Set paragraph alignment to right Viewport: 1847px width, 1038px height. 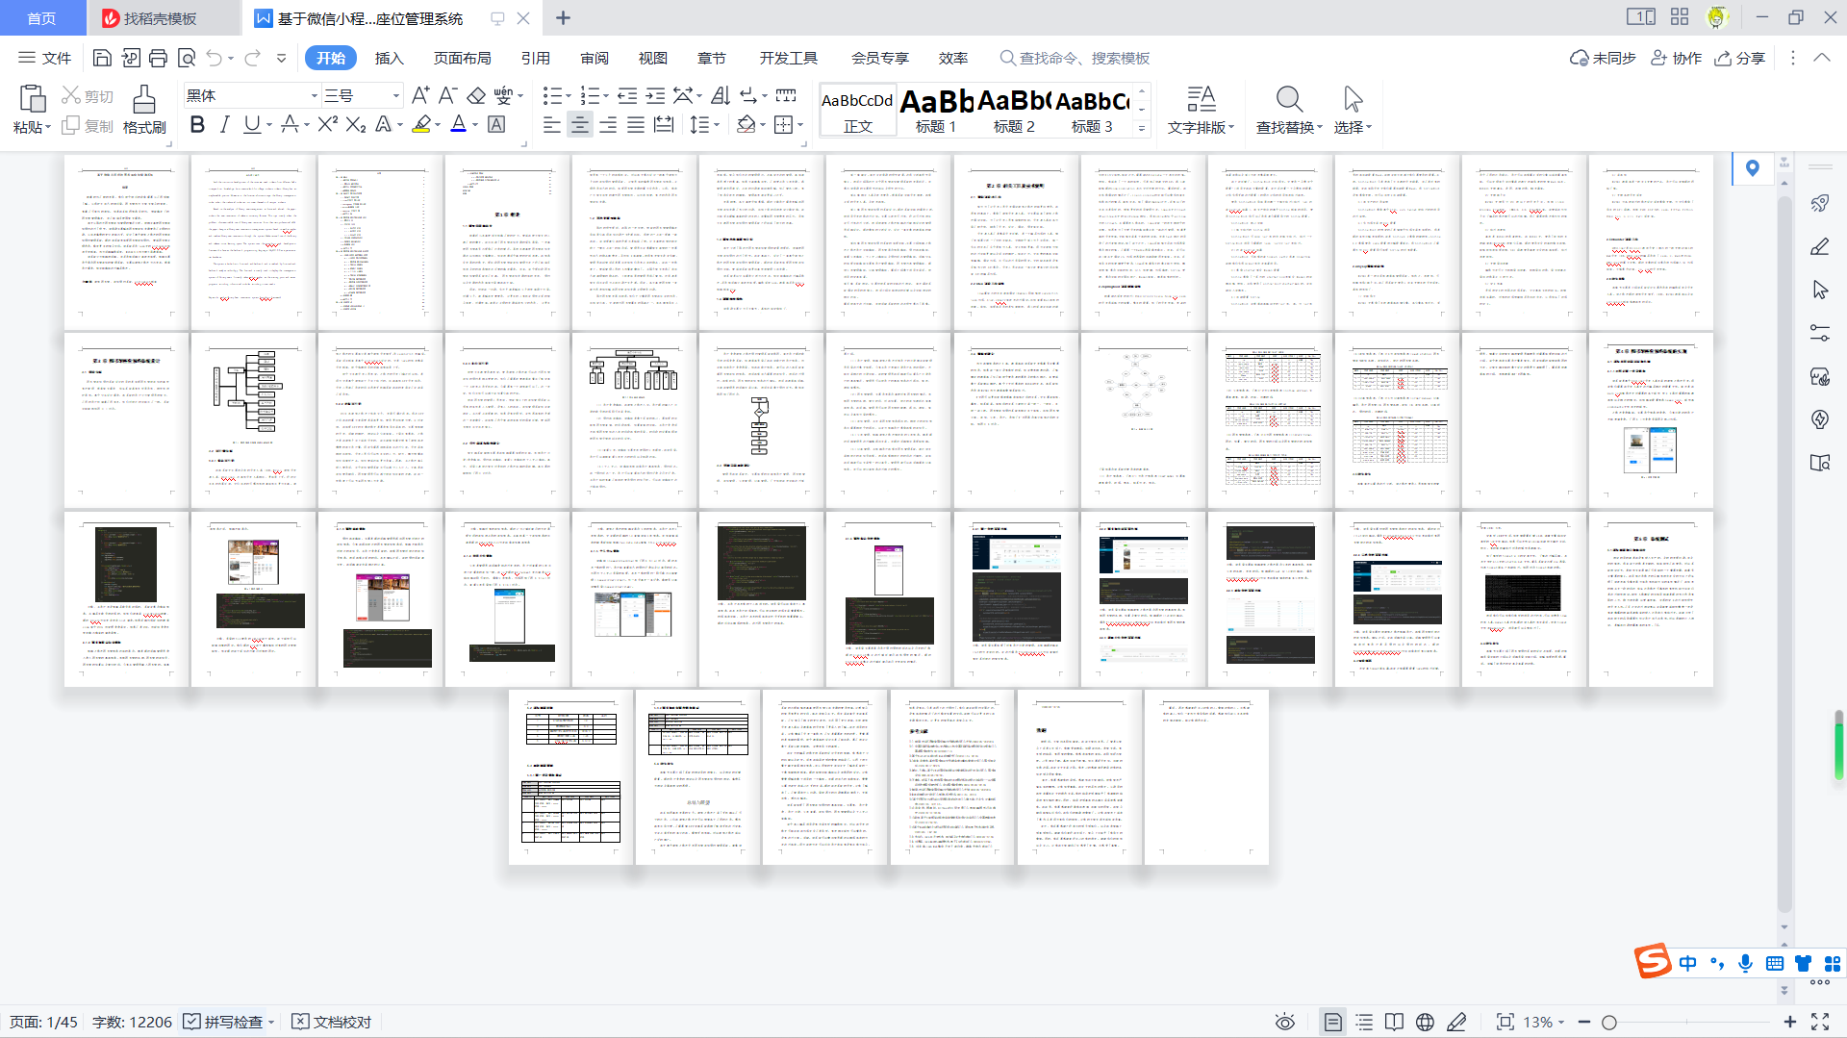point(608,124)
